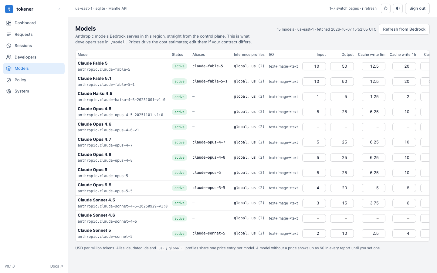Screen dimensions: 437x273
Task: Edit Claude Sonnet 4.5 output price
Action: click(x=342, y=203)
